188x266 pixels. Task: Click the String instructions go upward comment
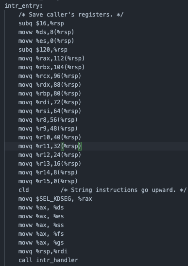click(x=123, y=190)
